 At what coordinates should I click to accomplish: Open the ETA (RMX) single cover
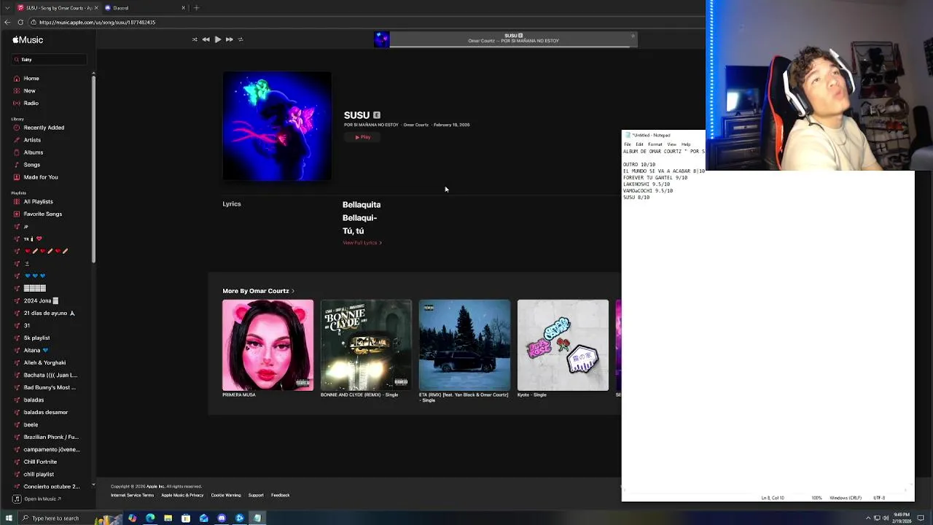(464, 345)
